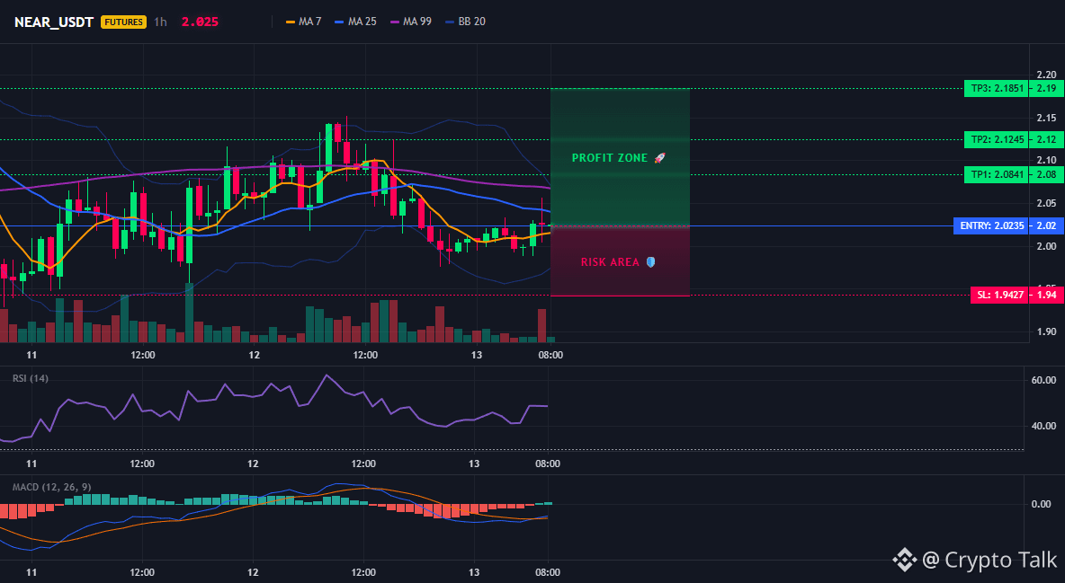1065x583 pixels.
Task: Click the 2.05 price axis tick
Action: click(1046, 203)
